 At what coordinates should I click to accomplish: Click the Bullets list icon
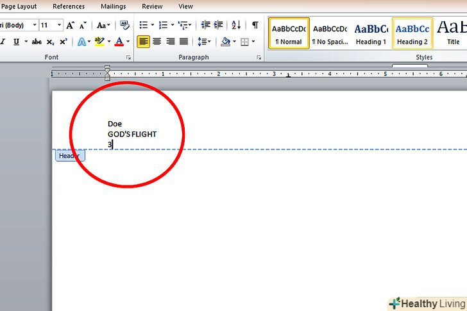pos(144,25)
